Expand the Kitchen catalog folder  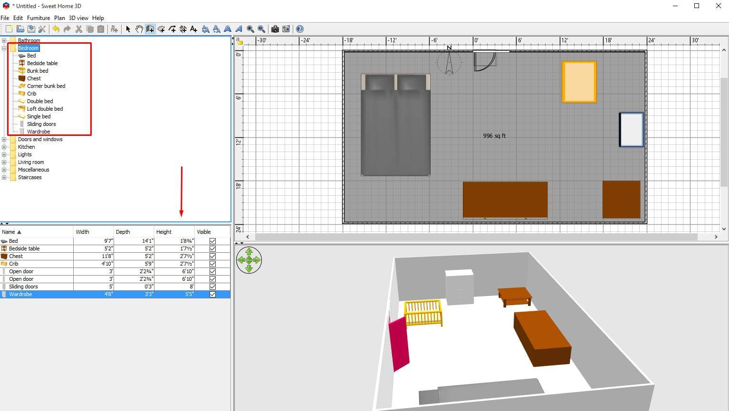[x=4, y=147]
